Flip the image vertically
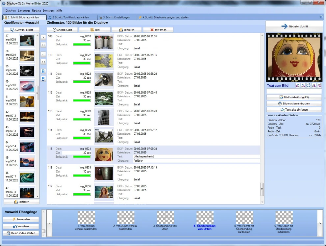 pyautogui.click(x=319, y=86)
